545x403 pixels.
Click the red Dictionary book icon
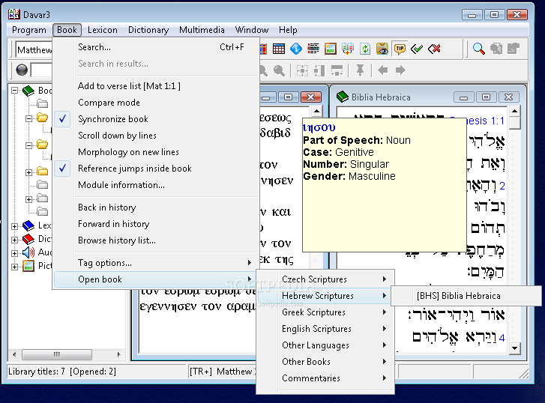coord(28,239)
